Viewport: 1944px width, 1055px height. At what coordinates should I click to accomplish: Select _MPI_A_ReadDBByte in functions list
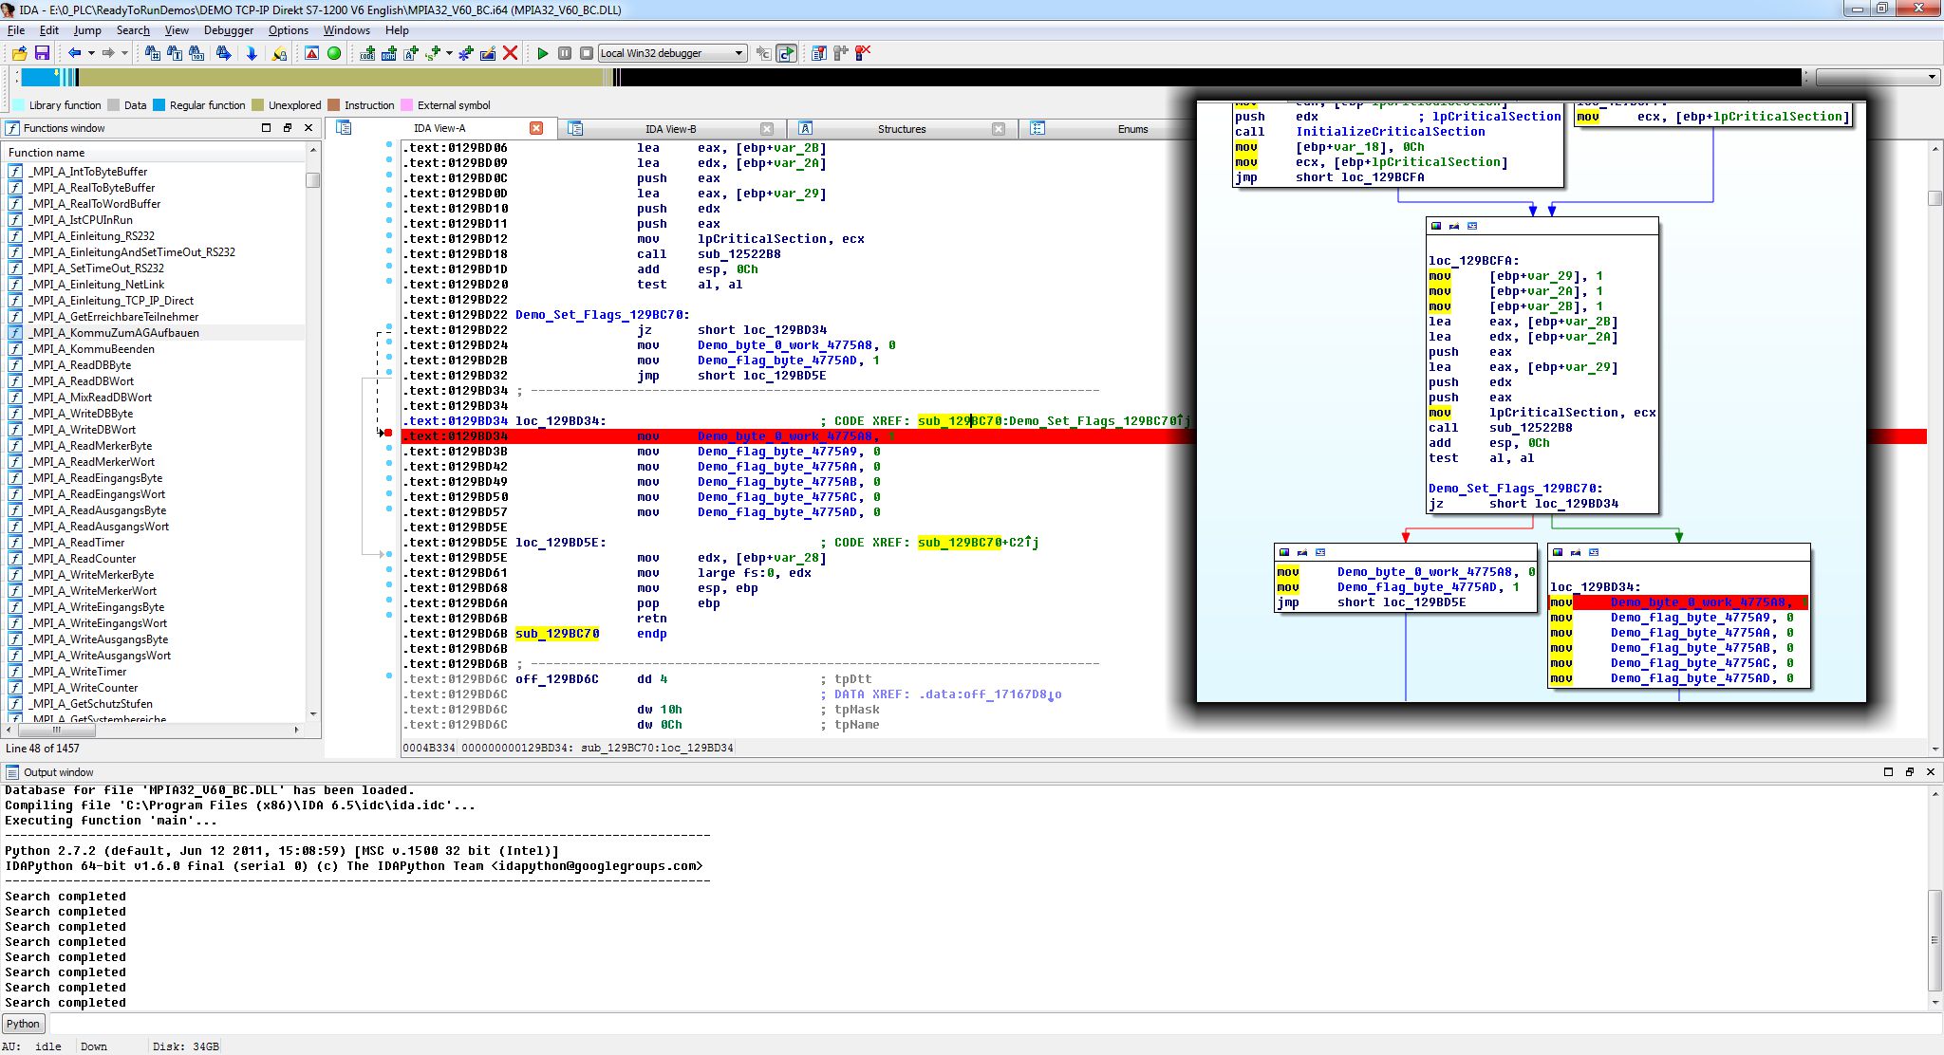click(x=156, y=365)
